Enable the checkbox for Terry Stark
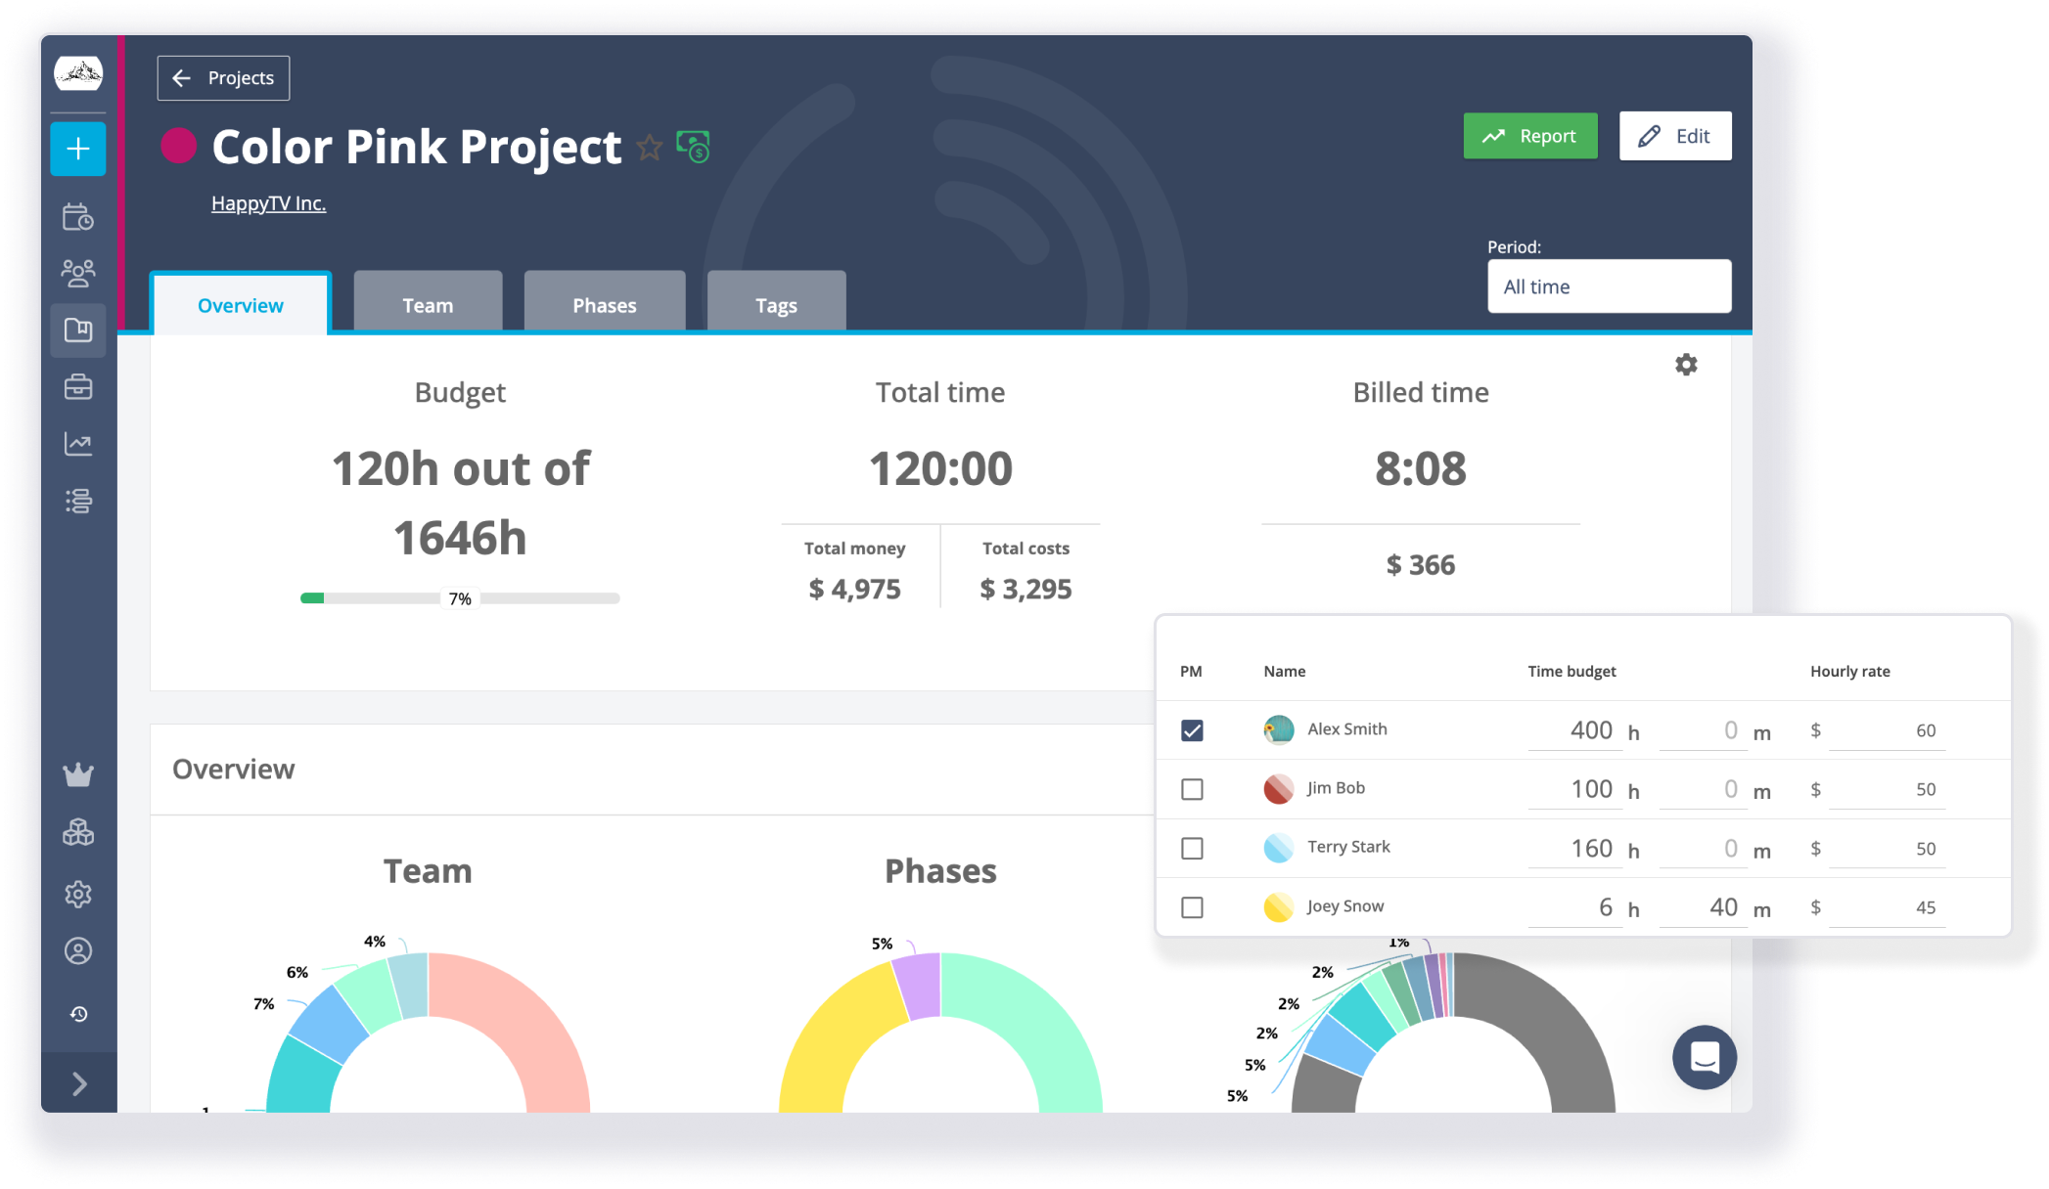 click(x=1191, y=845)
